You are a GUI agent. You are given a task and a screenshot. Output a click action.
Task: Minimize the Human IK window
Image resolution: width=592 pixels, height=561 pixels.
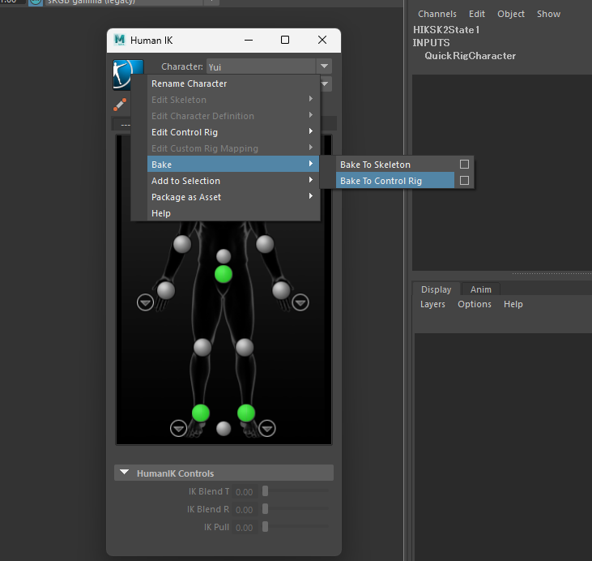pos(249,40)
